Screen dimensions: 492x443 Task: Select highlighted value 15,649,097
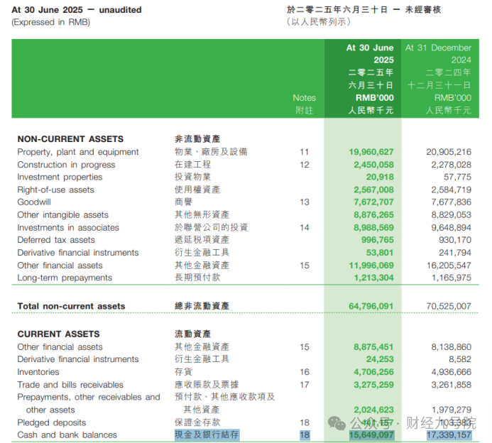[371, 435]
